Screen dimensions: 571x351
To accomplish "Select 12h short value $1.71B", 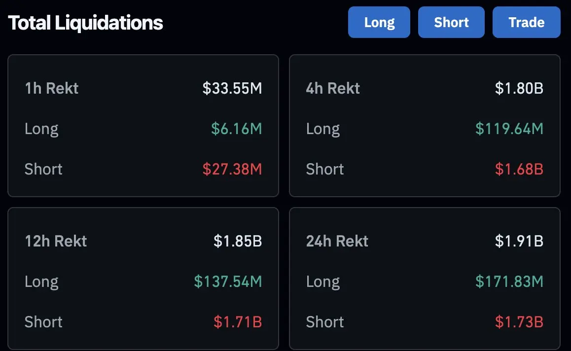I will pos(238,322).
